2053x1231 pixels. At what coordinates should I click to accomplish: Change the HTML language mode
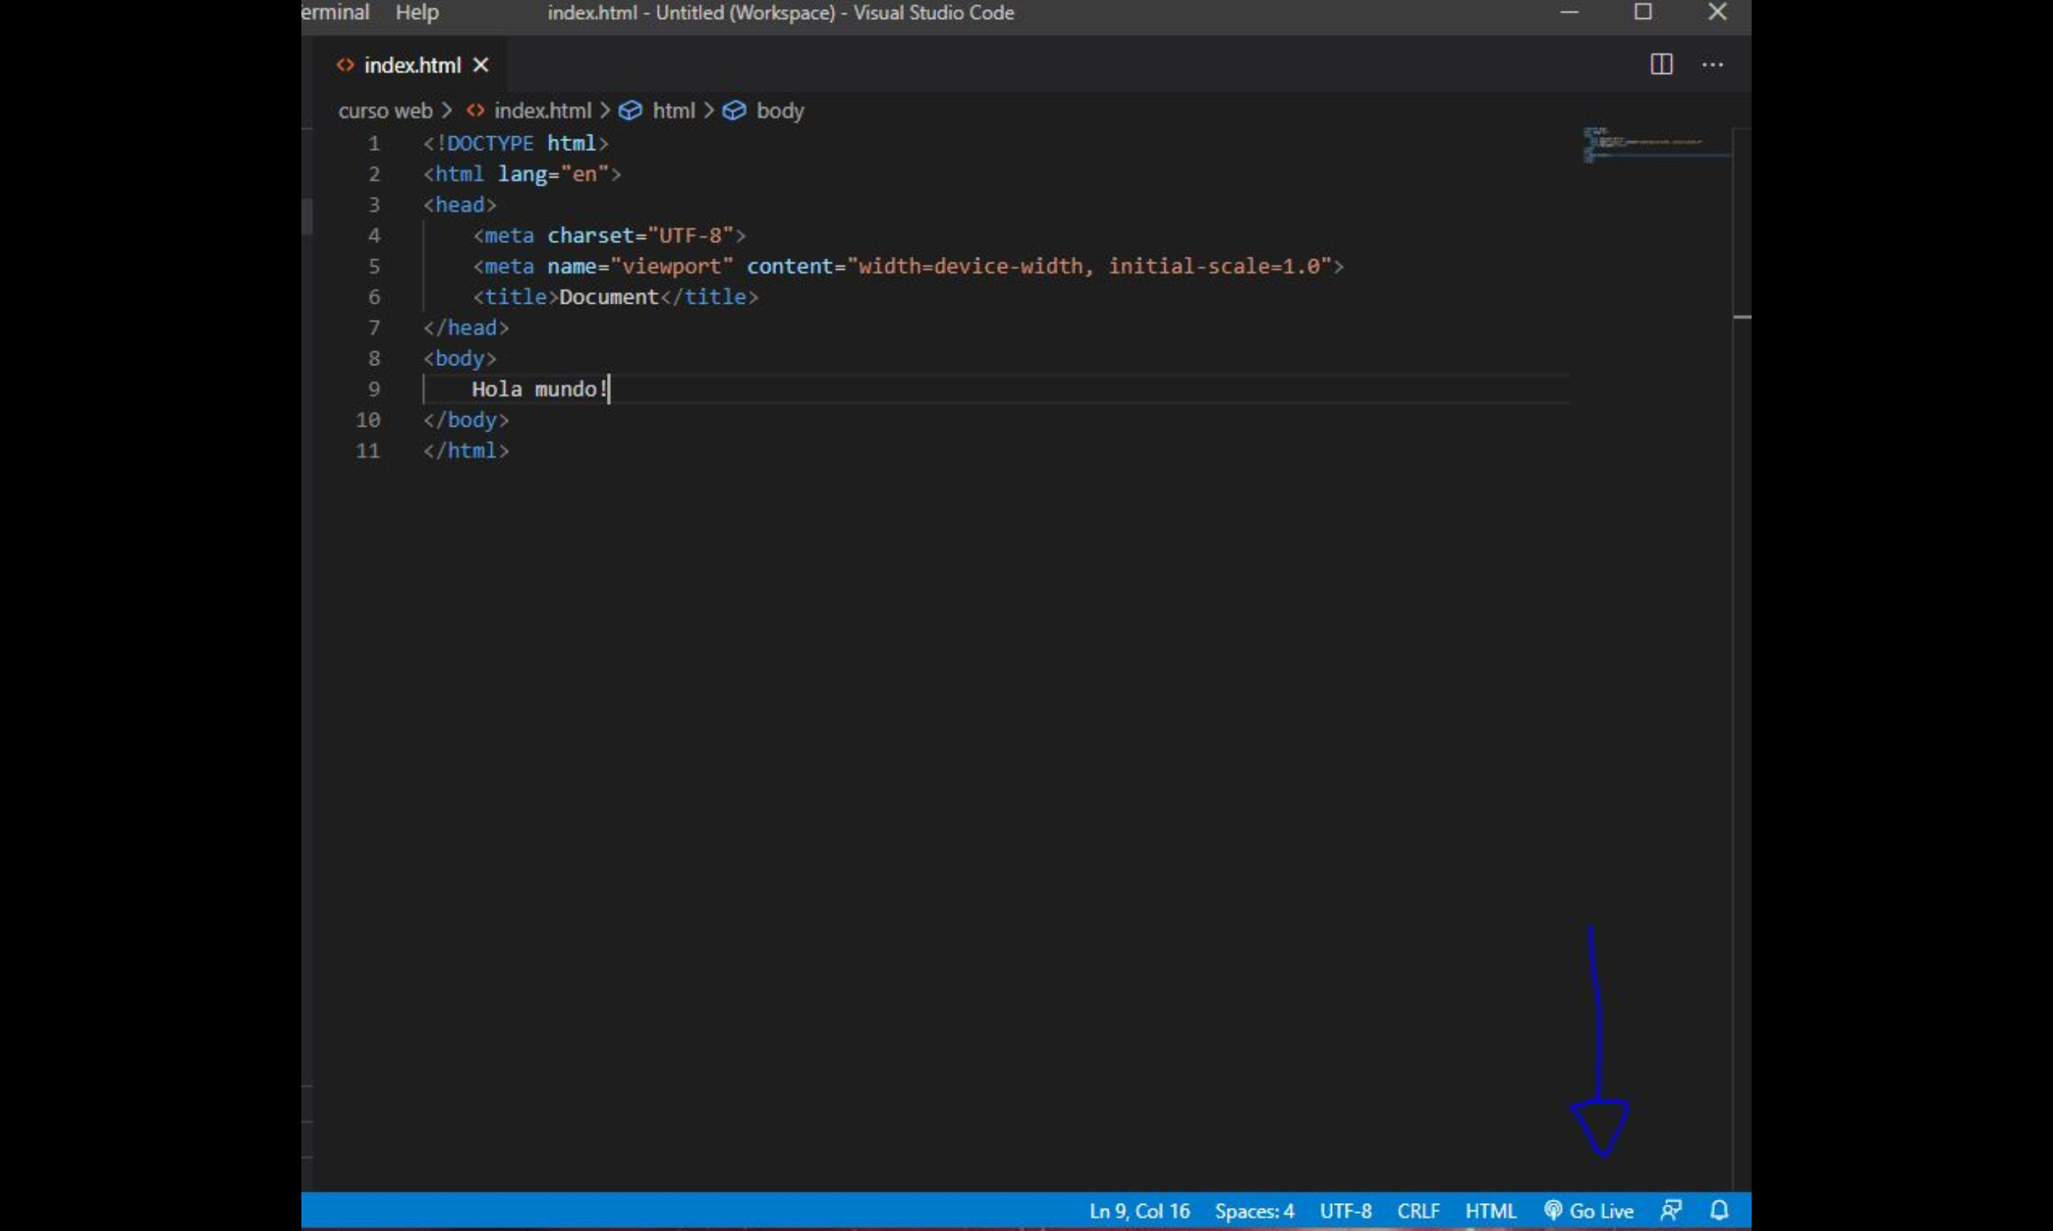point(1490,1210)
